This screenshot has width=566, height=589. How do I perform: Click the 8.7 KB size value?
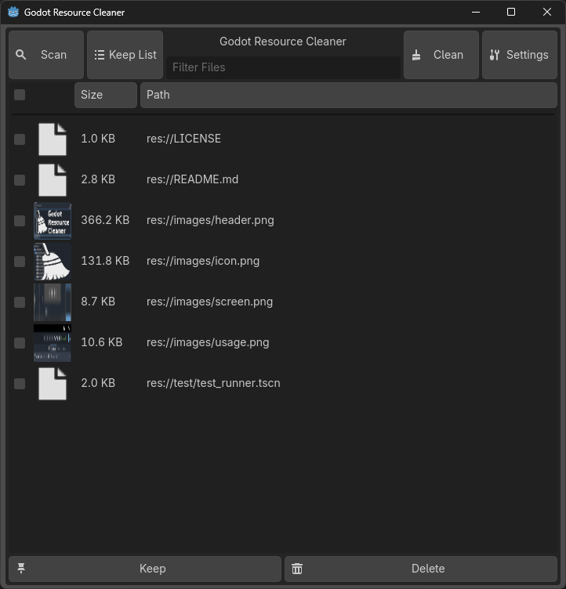[98, 302]
